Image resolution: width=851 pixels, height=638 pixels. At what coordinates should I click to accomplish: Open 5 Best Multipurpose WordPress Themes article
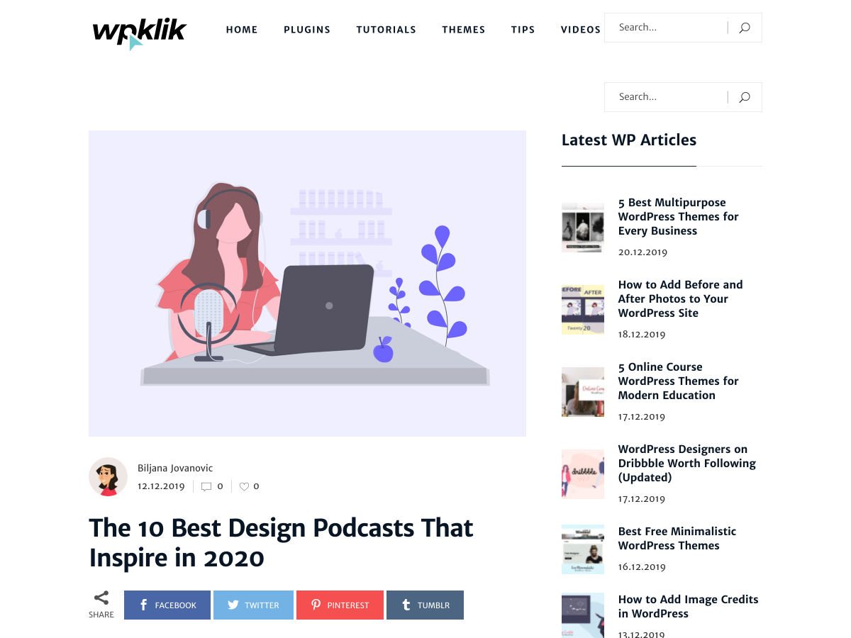[679, 217]
